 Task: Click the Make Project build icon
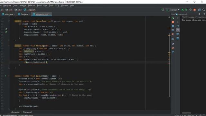[x=163, y=10]
